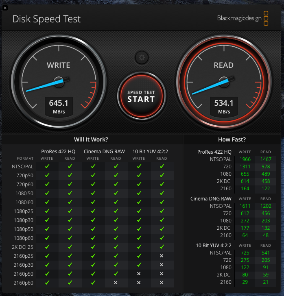Click 10 Bit YUV 2K DCI write value 80
284x296 pixels.
click(245, 275)
